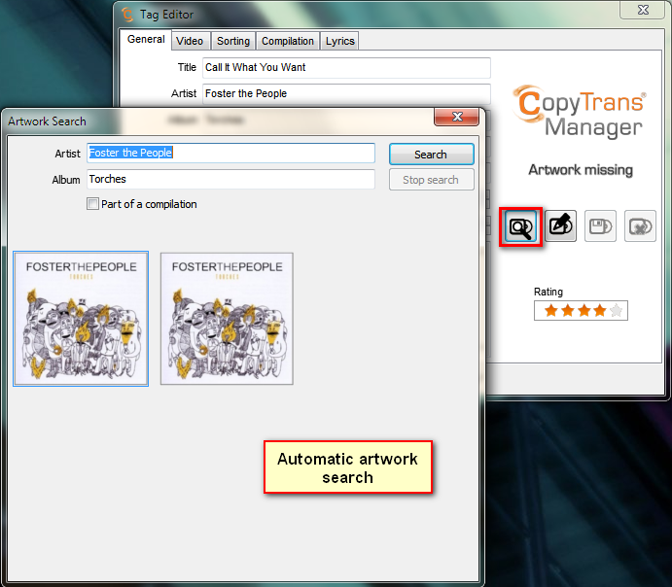Click the Album field containing Torches
Image resolution: width=672 pixels, height=587 pixels.
(231, 179)
